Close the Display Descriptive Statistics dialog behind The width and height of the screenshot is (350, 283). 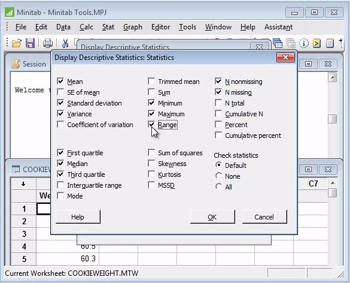click(259, 47)
